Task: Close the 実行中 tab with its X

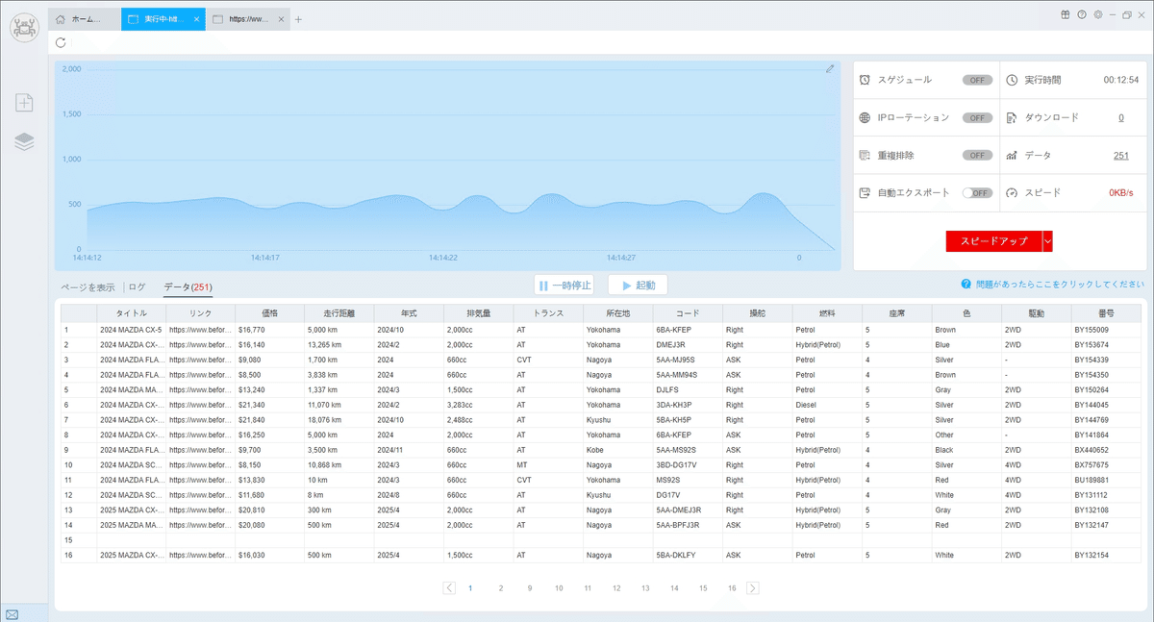Action: tap(197, 19)
